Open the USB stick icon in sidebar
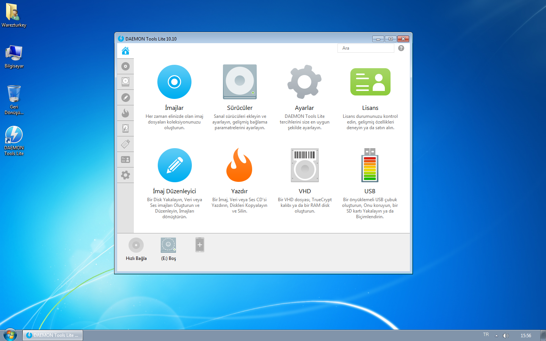The image size is (546, 341). pos(126,144)
